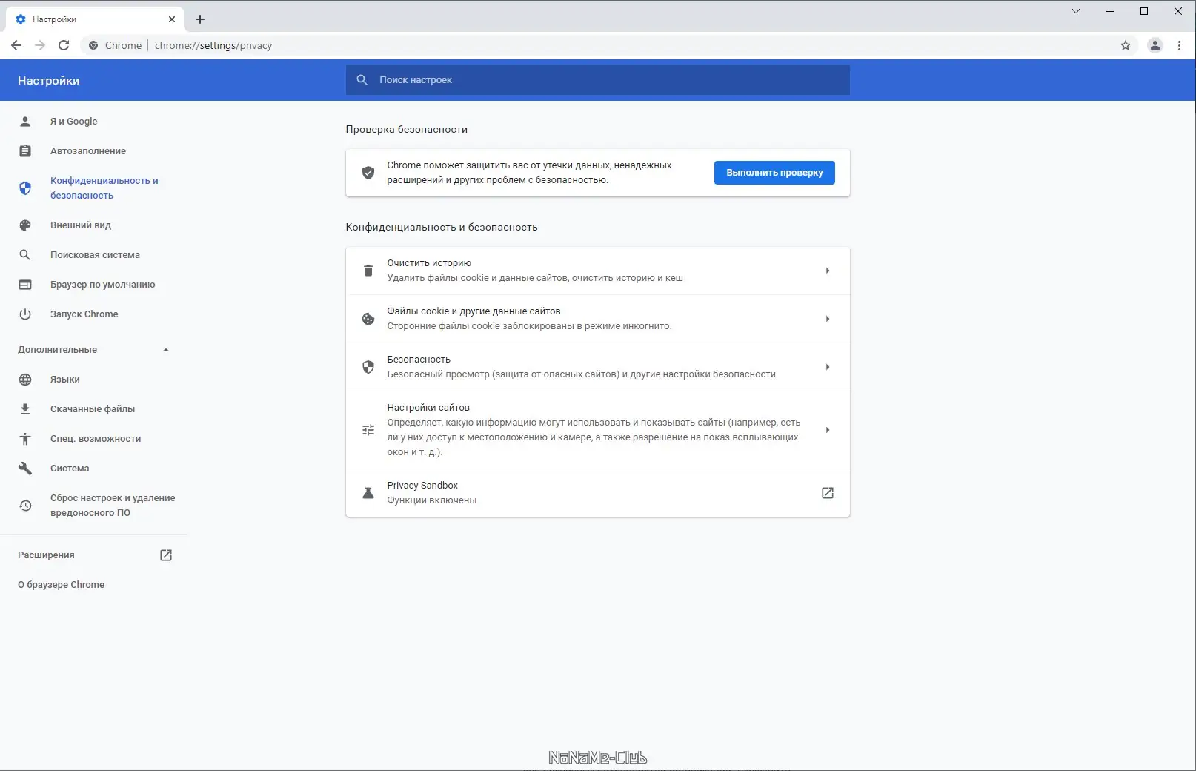
Task: Click the Дополнительные section label
Action: 57,350
